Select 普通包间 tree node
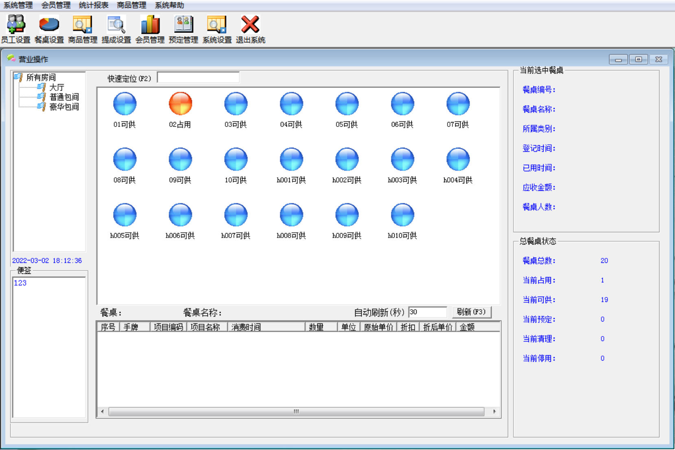Viewport: 675px width, 450px height. [64, 97]
